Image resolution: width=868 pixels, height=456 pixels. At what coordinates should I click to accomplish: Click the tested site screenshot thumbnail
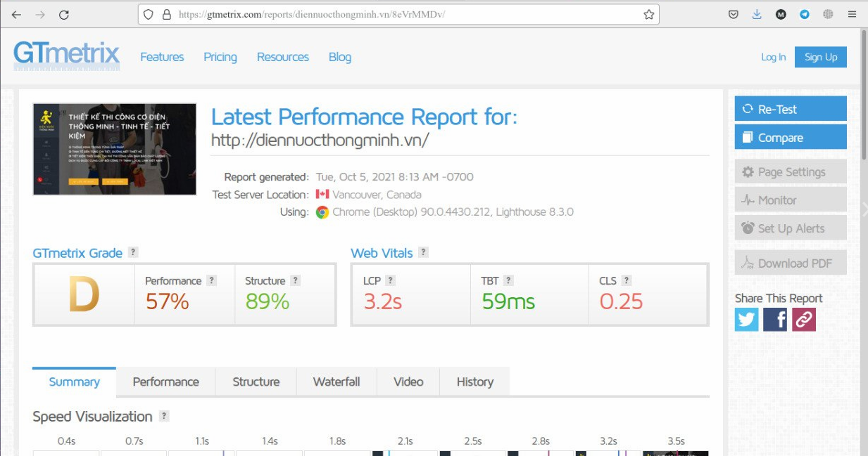pos(115,149)
